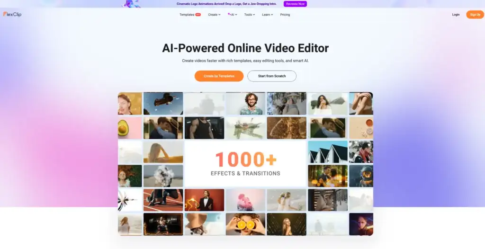Click the Start from Scratch button
The image size is (485, 249).
[x=272, y=76]
